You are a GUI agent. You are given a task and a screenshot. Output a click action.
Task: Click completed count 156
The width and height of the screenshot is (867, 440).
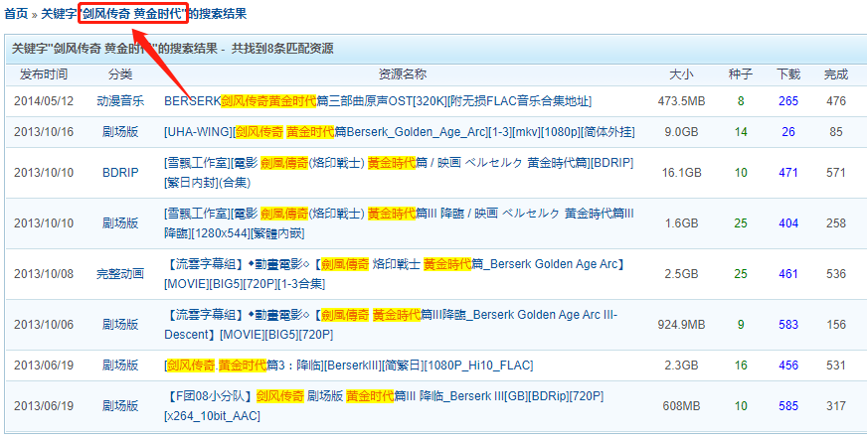836,325
